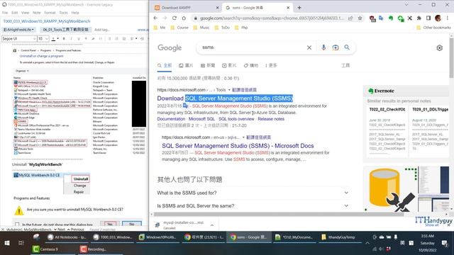Click bold button in Evernote toolbar
Screen dimensions: 454x255
64,39
